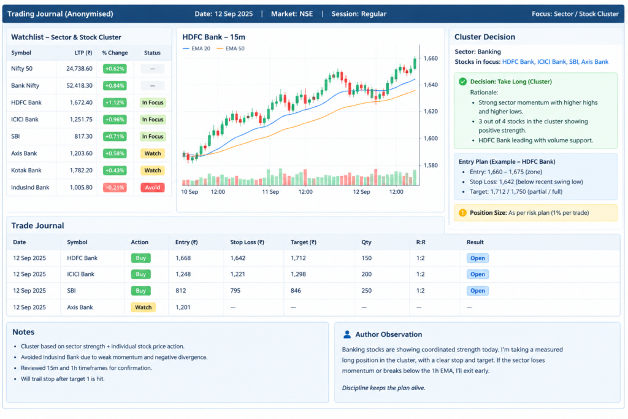
Task: Click the Target (₹) column header
Action: 304,242
